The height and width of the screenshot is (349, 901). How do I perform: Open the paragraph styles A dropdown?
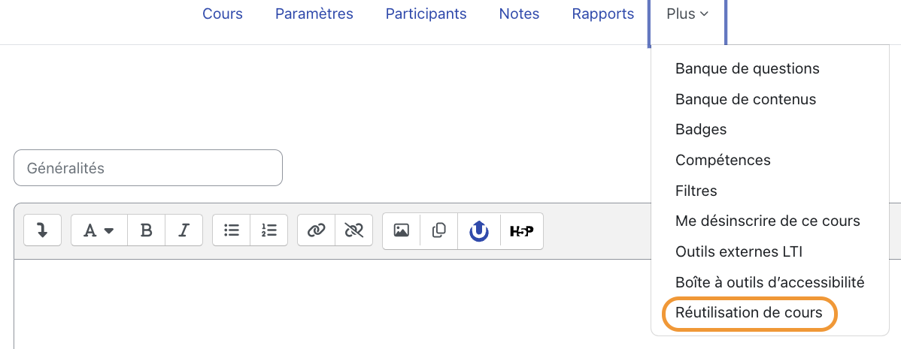coord(99,230)
